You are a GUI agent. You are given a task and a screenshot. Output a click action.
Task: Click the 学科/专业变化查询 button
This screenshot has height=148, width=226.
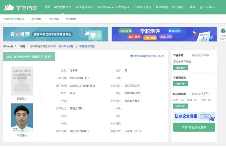pyautogui.click(x=194, y=127)
